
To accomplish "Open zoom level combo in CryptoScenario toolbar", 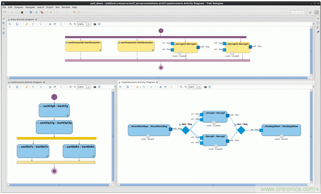I will (198, 87).
